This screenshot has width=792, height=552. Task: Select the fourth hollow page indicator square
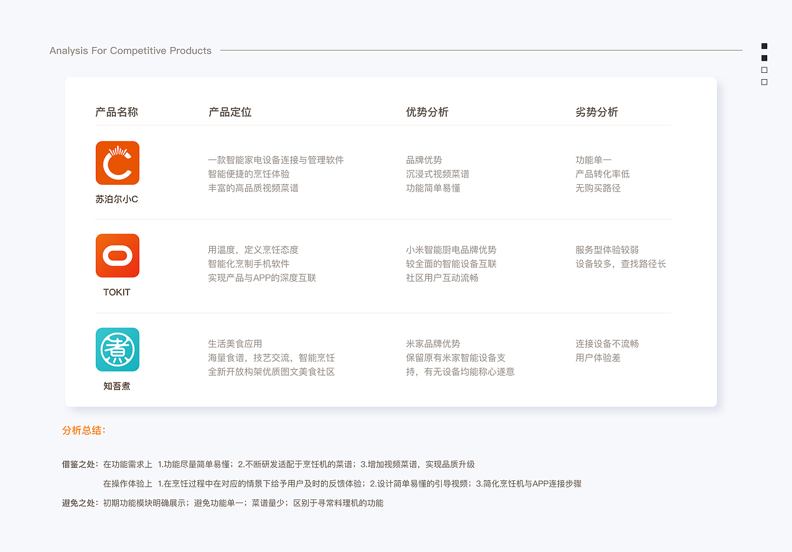[x=764, y=82]
